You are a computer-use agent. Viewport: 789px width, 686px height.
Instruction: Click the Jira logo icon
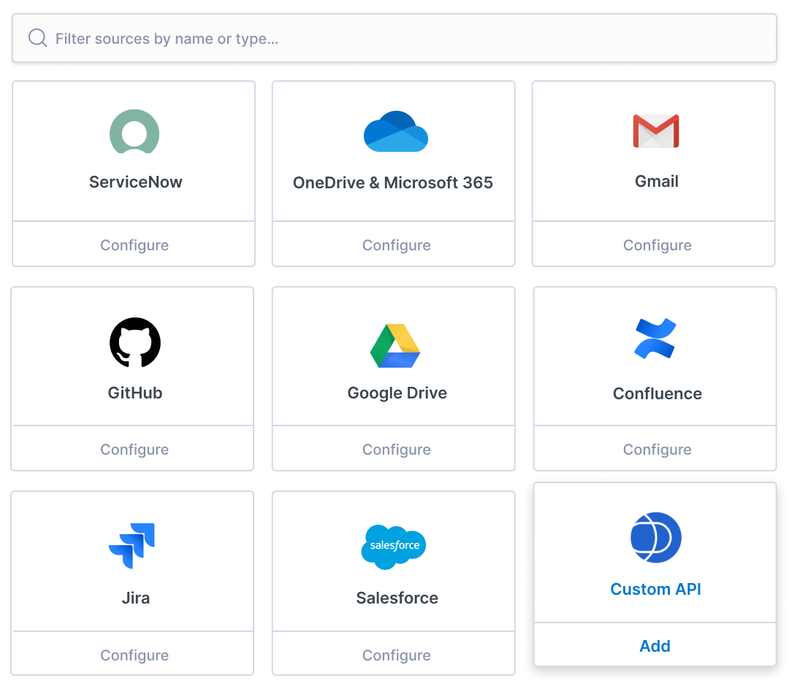[131, 546]
